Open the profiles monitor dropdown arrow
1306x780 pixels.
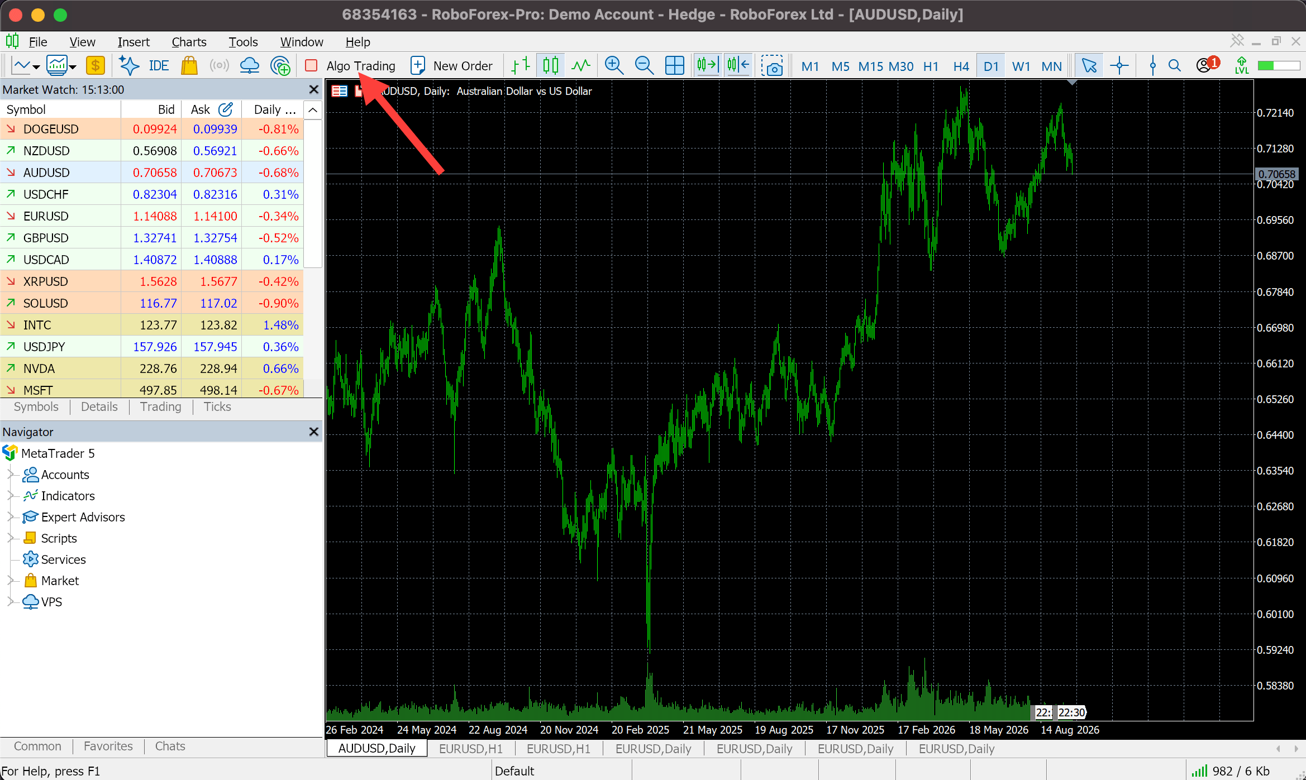click(73, 67)
